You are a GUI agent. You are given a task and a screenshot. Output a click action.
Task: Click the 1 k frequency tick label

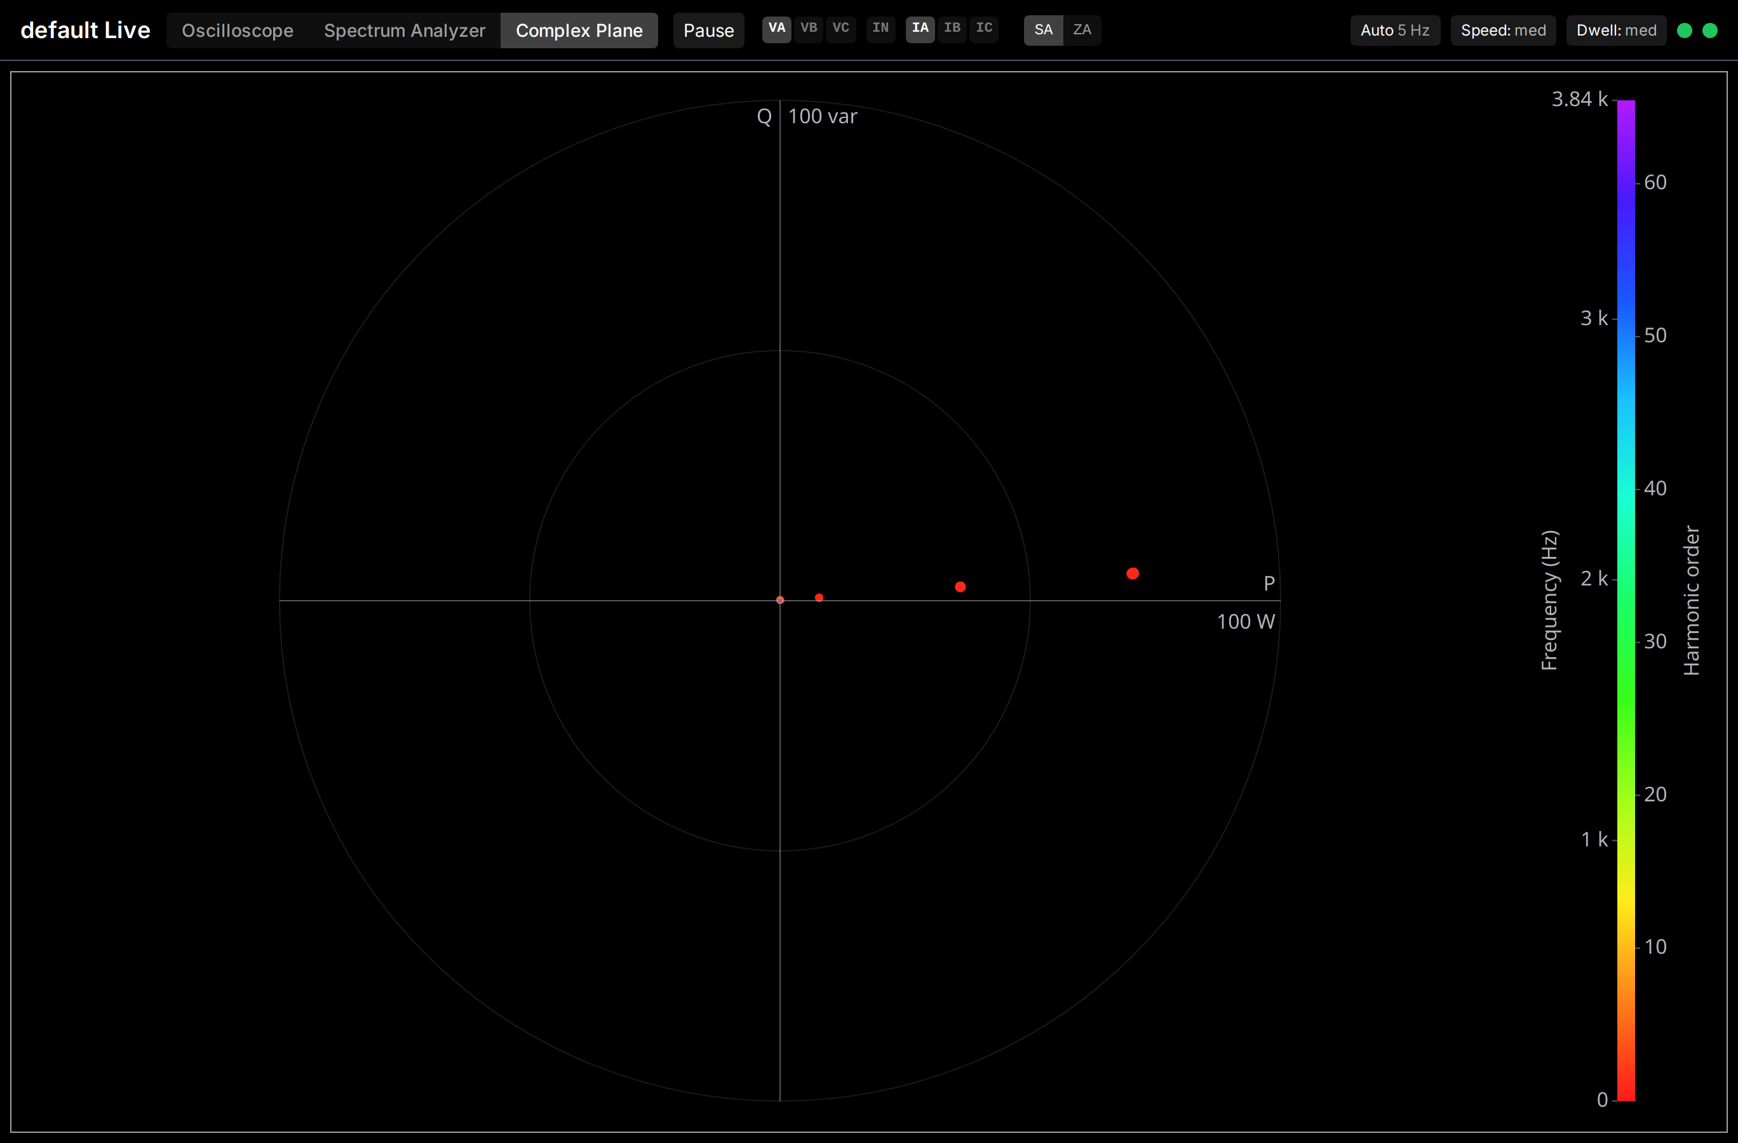pos(1594,839)
